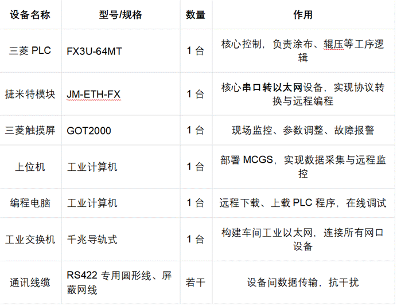Select the 远程下载、上载 PLC 程序 cell
This screenshot has width=397, height=306.
coord(303,203)
